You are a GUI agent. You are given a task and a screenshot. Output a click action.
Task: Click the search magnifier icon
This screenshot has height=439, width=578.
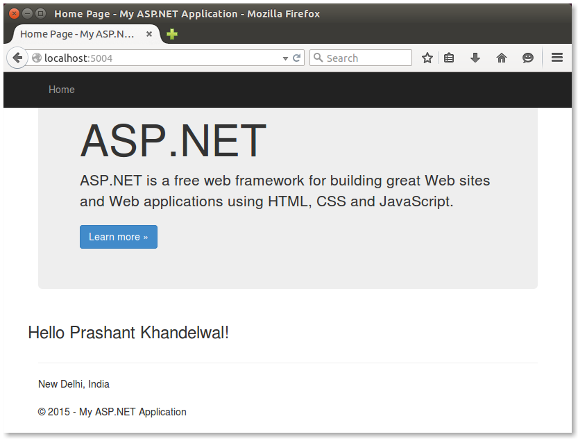pyautogui.click(x=318, y=58)
